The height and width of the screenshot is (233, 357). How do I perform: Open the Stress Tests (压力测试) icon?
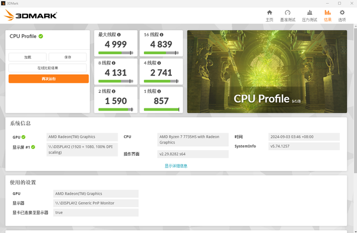pos(310,12)
